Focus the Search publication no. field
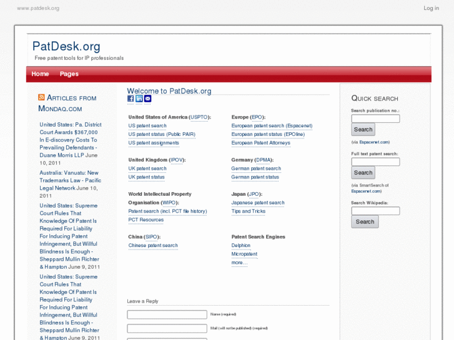This screenshot has width=454, height=340. (375, 119)
